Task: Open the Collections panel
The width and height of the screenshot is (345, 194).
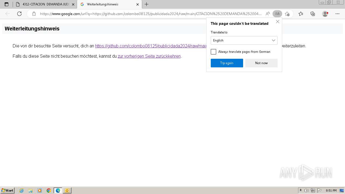Action: pyautogui.click(x=313, y=14)
